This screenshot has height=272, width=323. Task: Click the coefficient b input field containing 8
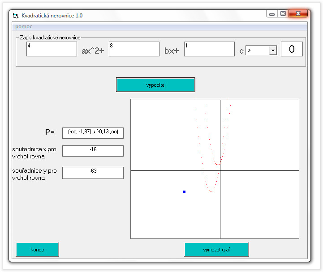tap(134, 49)
